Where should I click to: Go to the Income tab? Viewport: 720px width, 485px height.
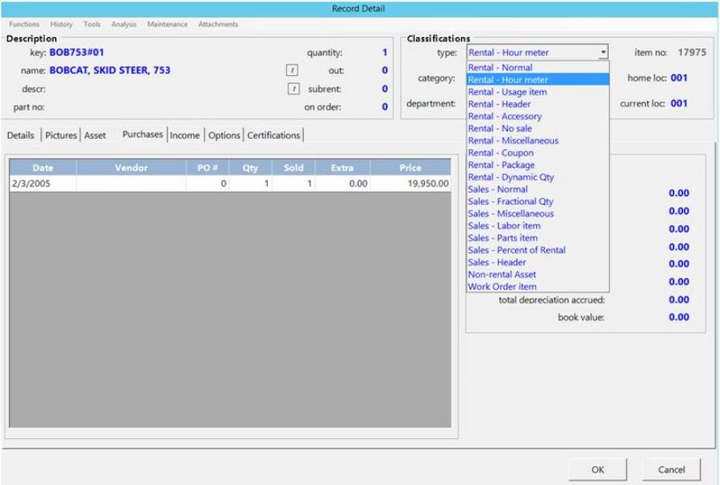click(x=185, y=136)
